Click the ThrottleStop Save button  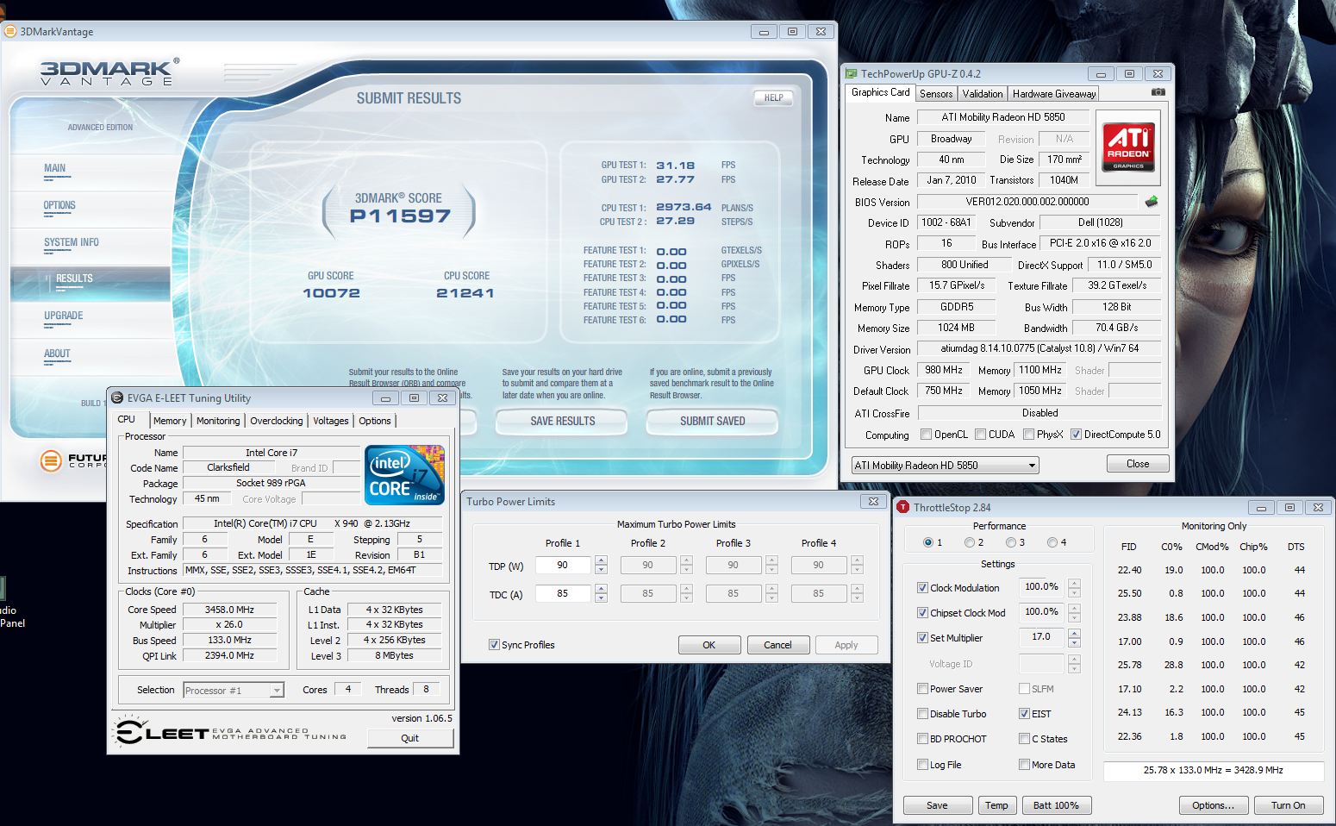[x=937, y=805]
